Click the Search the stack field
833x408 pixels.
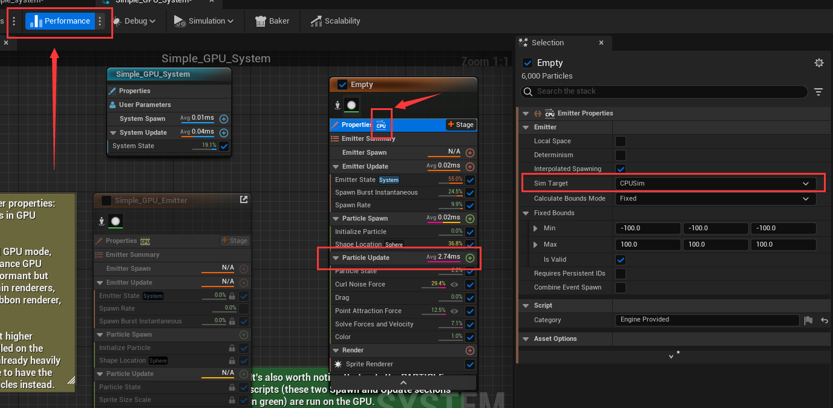[664, 91]
